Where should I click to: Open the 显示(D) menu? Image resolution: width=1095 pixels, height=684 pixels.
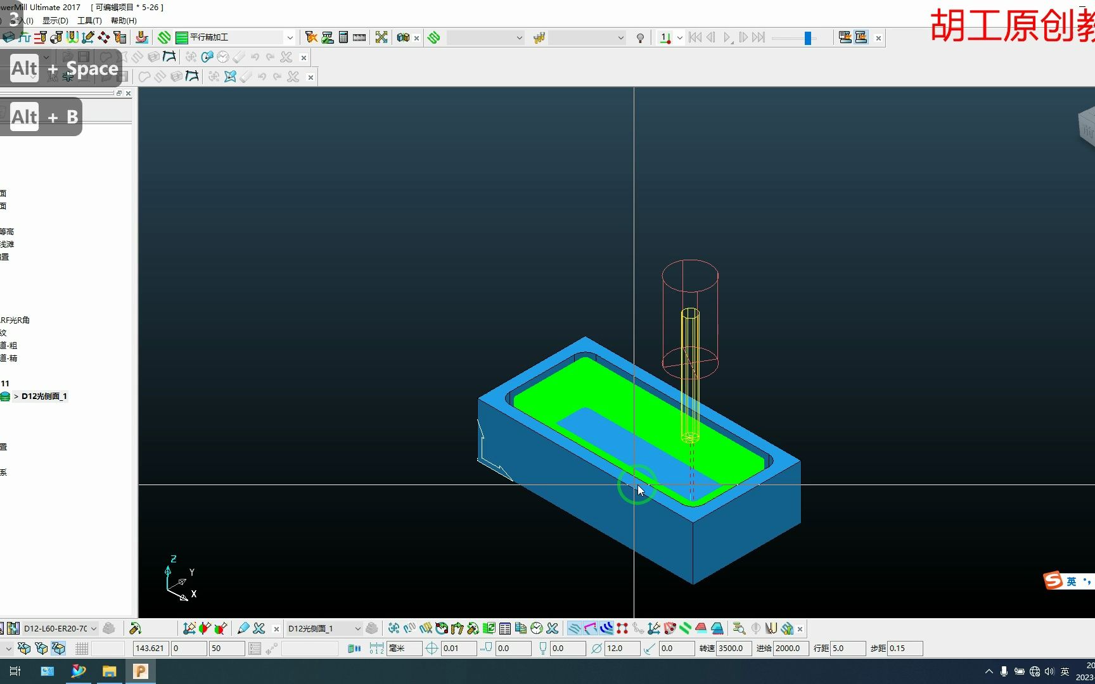coord(55,20)
